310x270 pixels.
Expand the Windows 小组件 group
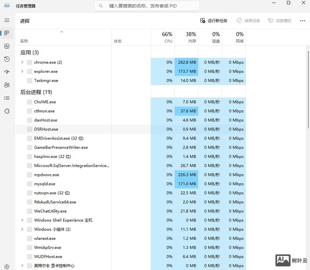click(22, 229)
